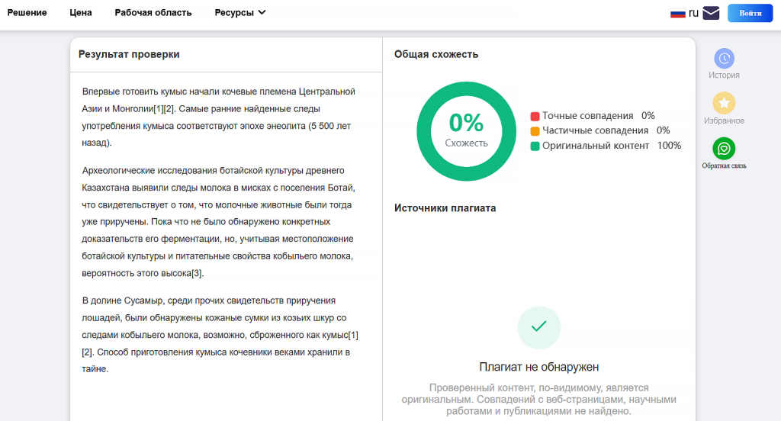This screenshot has height=421, width=781.
Task: Click the paragraph starting В долине Сусамыр
Action: tap(220, 335)
